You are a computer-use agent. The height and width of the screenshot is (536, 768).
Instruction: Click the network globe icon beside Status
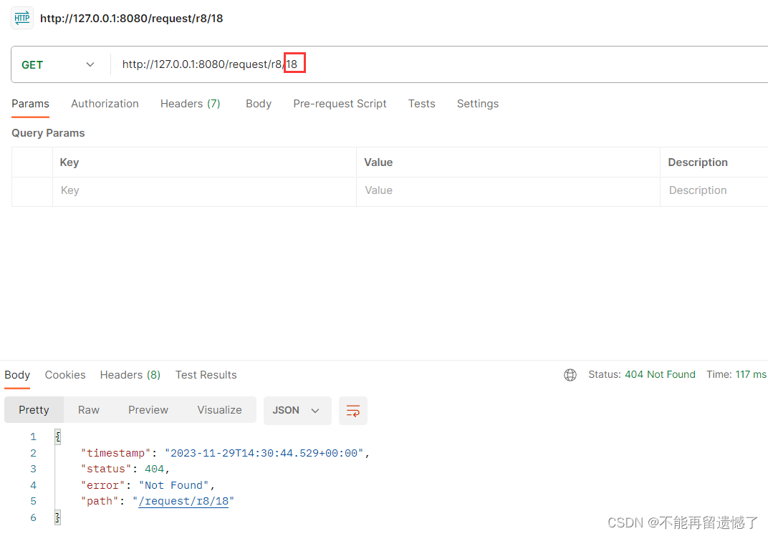click(x=570, y=374)
